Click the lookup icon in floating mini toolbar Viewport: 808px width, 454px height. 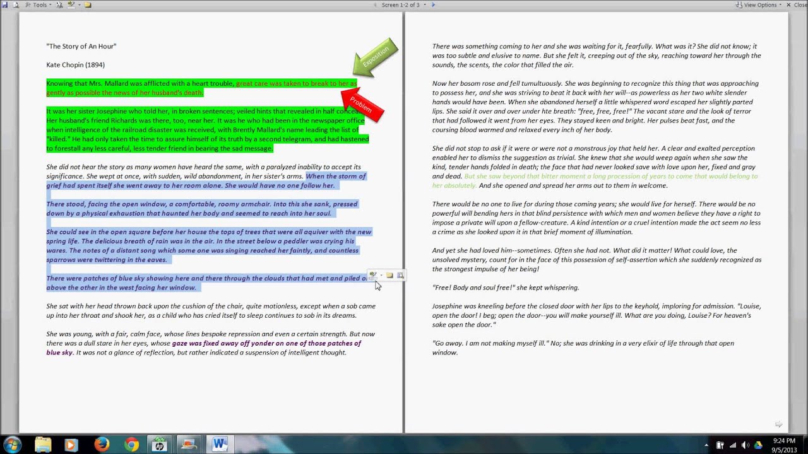[400, 275]
